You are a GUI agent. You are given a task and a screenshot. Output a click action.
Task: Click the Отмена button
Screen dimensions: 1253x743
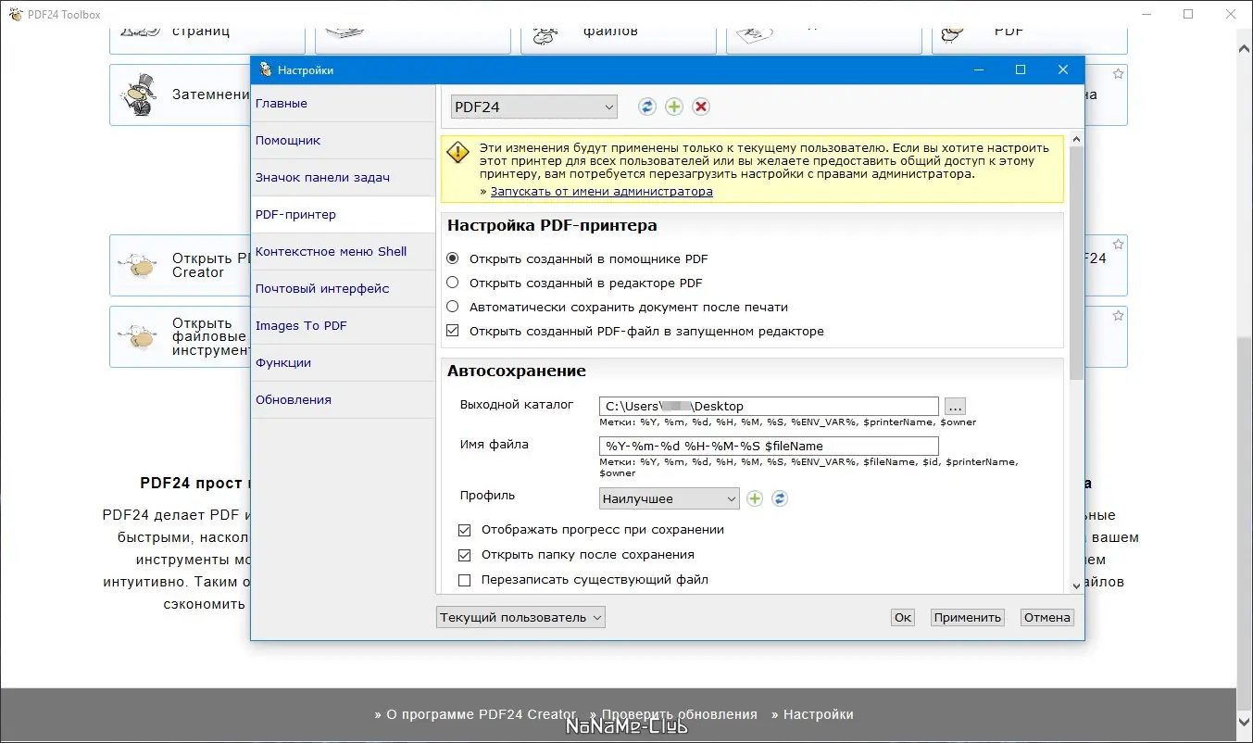pyautogui.click(x=1047, y=617)
